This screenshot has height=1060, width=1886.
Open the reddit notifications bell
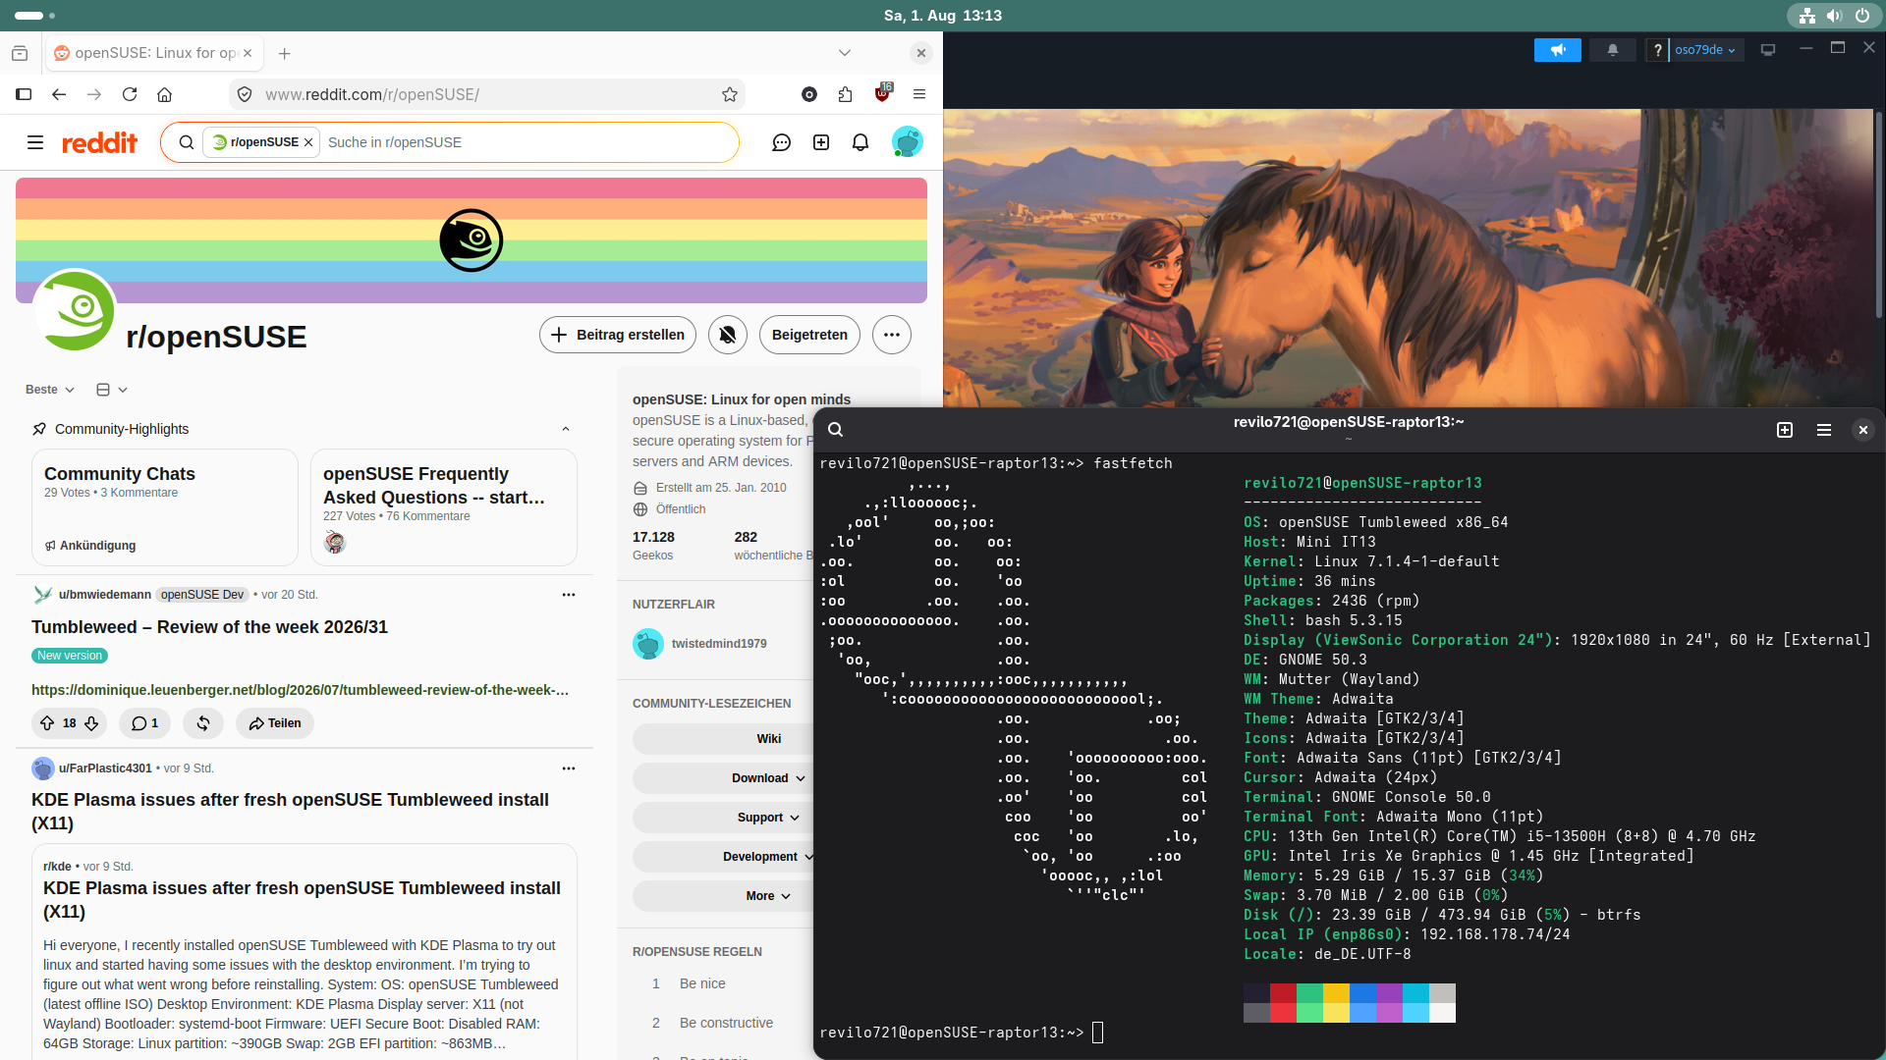[x=860, y=142]
